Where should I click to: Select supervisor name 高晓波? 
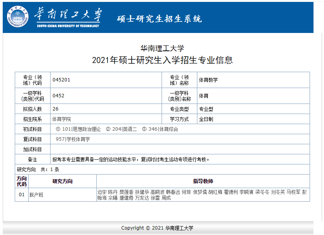click(157, 192)
